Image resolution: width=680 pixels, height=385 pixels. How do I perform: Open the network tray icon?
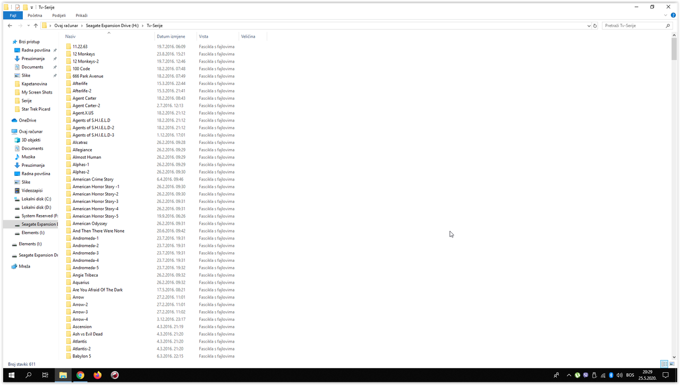(x=602, y=375)
